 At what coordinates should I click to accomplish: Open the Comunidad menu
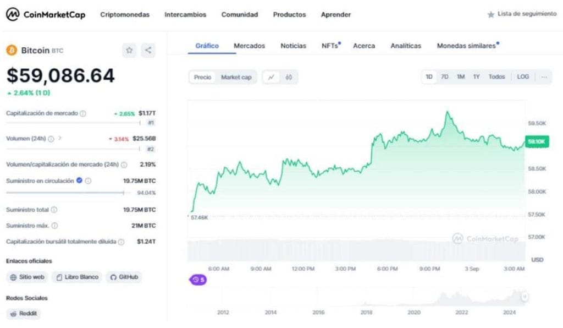[x=240, y=15]
